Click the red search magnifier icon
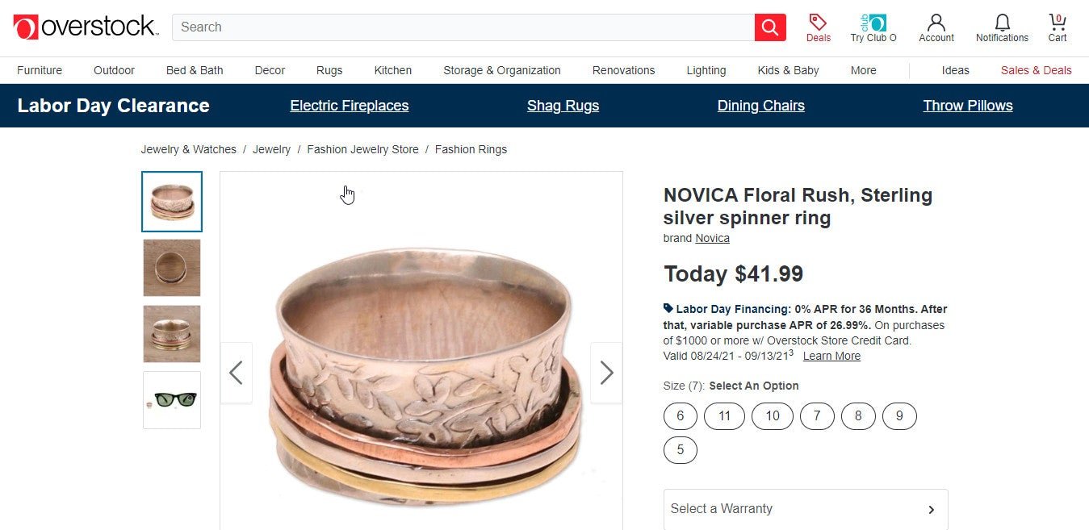The width and height of the screenshot is (1089, 530). [769, 27]
